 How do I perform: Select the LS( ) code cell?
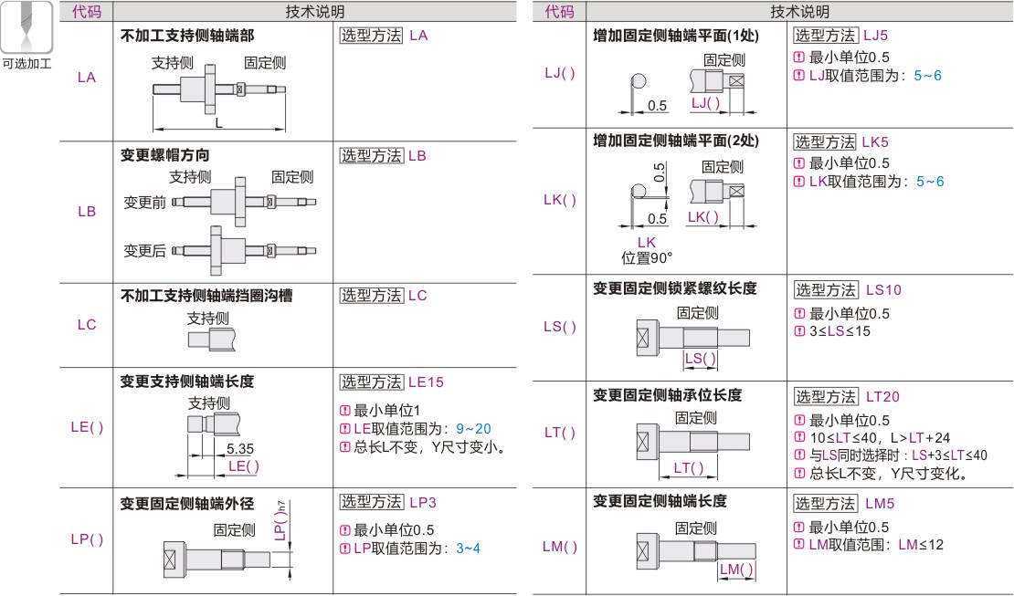pos(559,327)
